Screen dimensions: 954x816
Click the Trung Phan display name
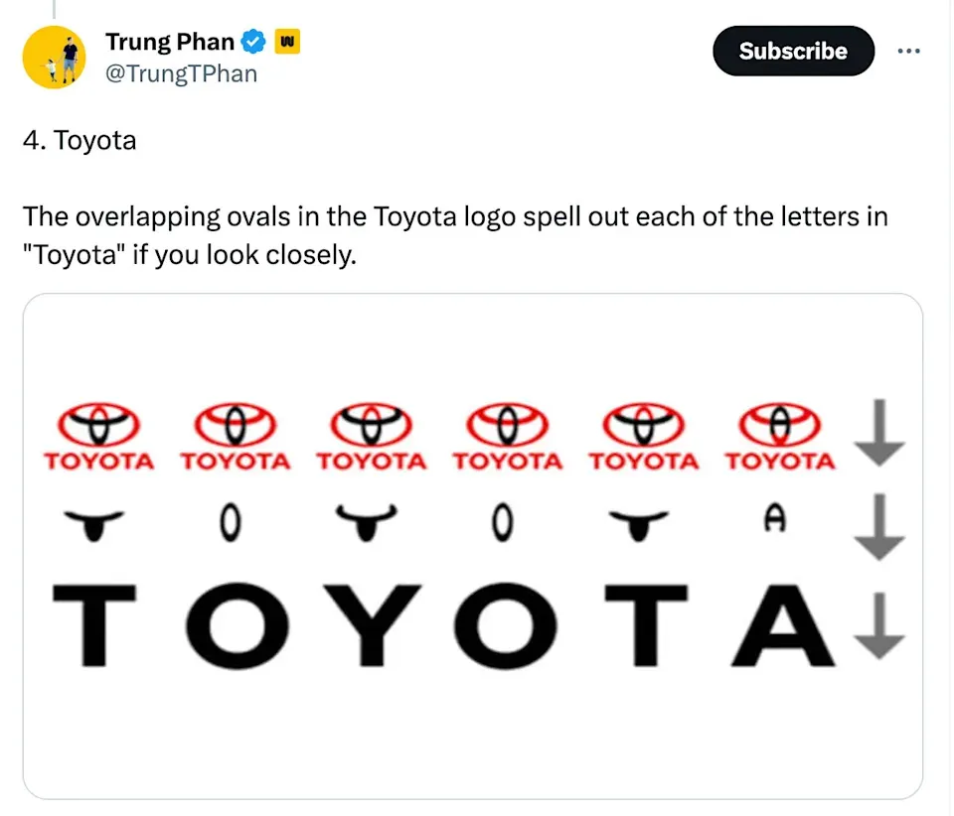[x=170, y=42]
